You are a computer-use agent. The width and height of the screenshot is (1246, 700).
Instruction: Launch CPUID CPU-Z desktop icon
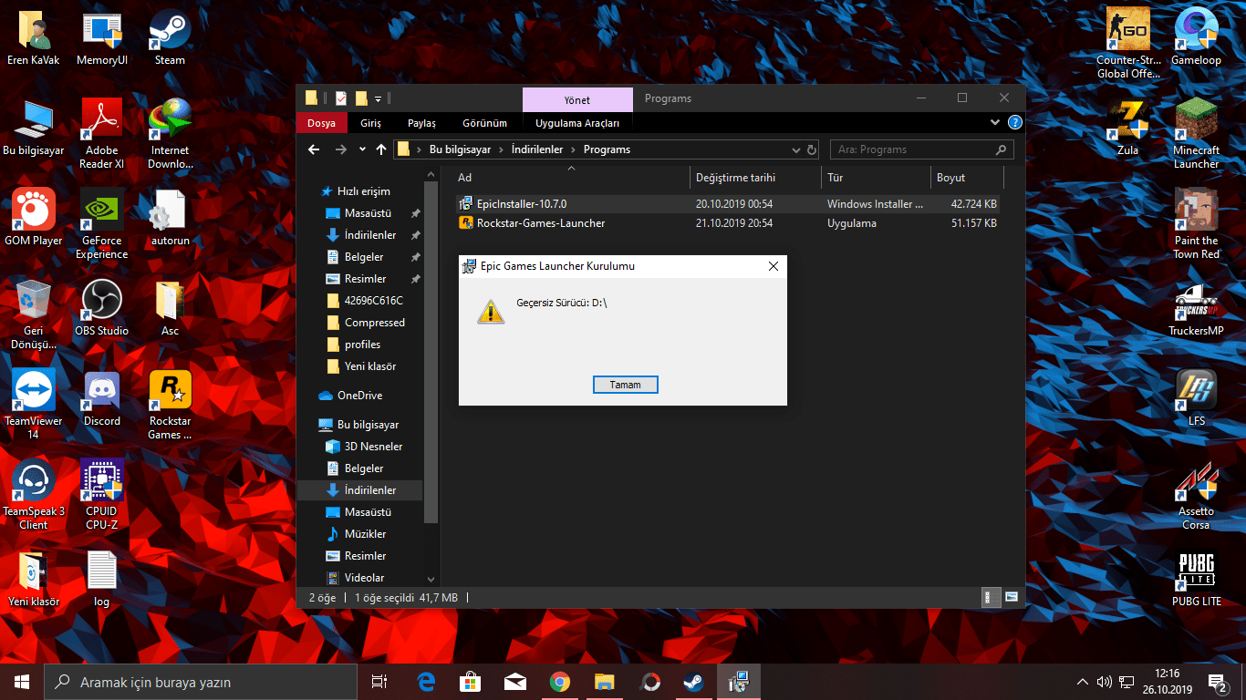tap(102, 495)
